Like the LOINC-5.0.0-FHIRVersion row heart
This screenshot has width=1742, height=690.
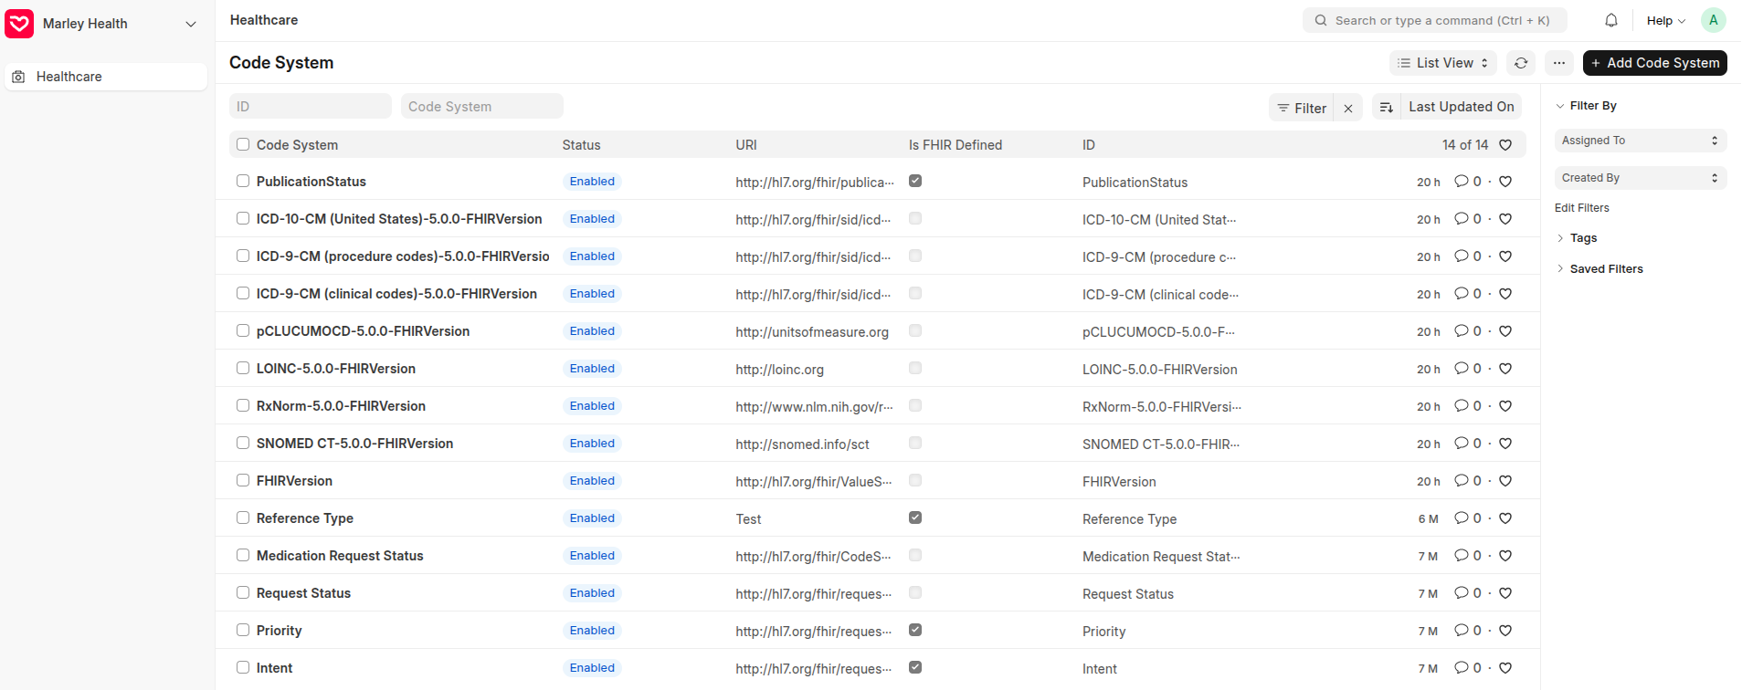(1505, 369)
